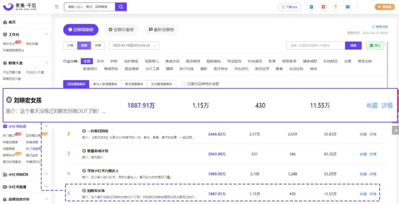Click the orange 尊享版 badge
399x204 pixels.
pos(385,7)
